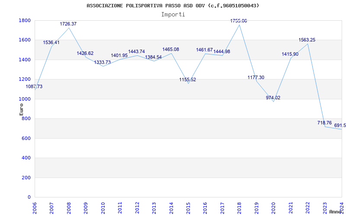Select the 400 y-axis tick label
The width and height of the screenshot is (346, 216).
point(26,158)
